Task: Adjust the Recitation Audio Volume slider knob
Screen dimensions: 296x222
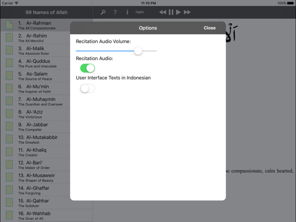Action: tap(138, 51)
